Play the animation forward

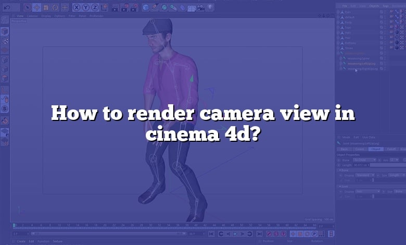point(235,234)
